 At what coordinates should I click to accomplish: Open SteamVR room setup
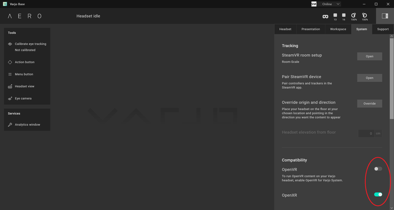pos(370,56)
